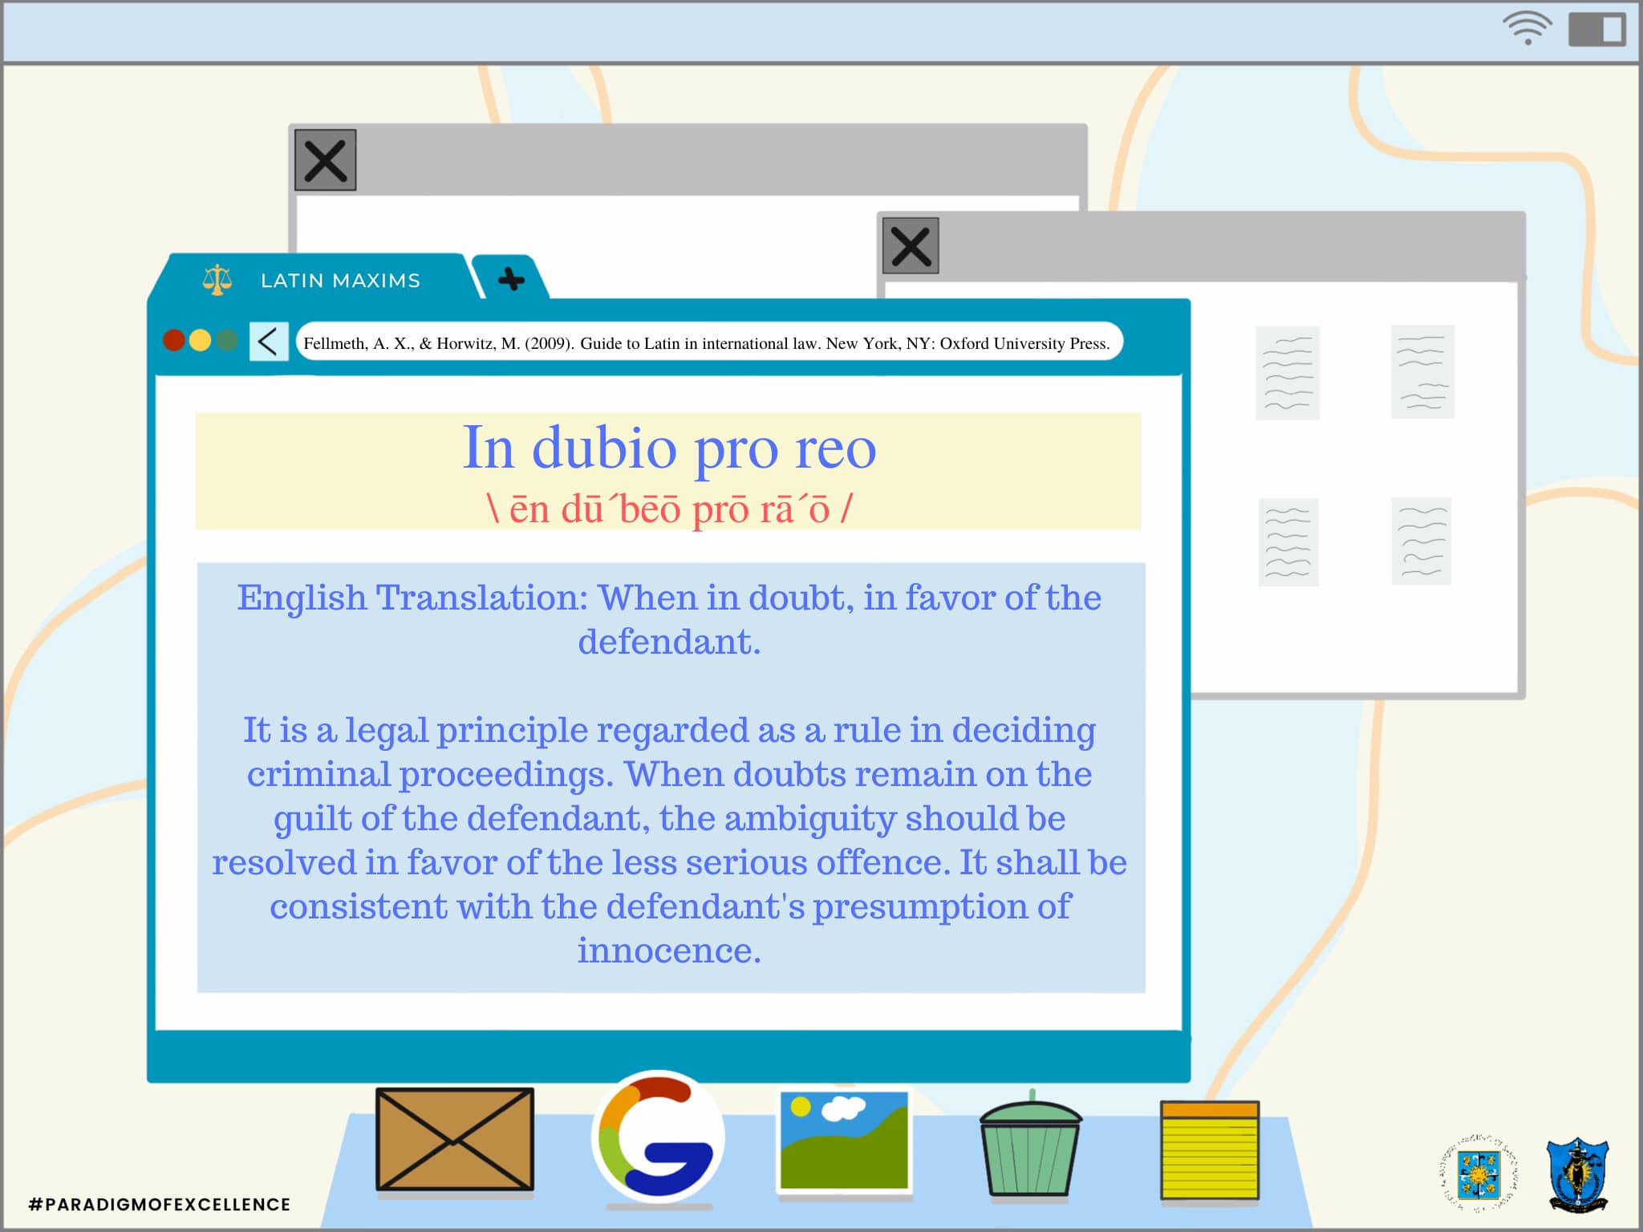Click the round university seal logo

tap(1479, 1174)
